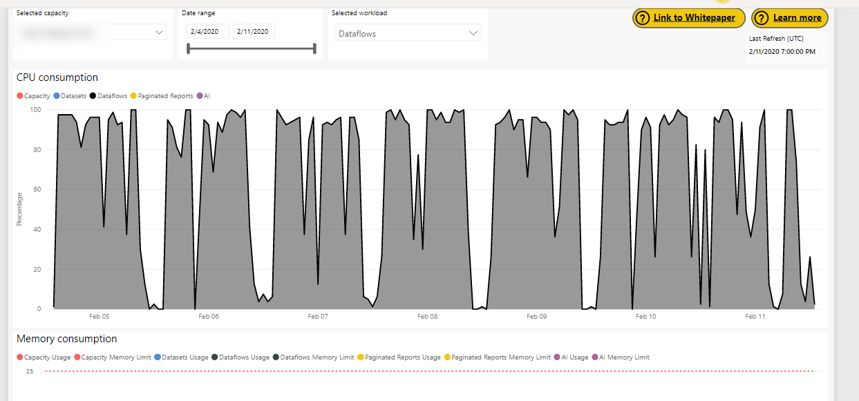Screen dimensions: 859x401
Task: Click the 25 value on Memory chart axis
Action: [30, 371]
